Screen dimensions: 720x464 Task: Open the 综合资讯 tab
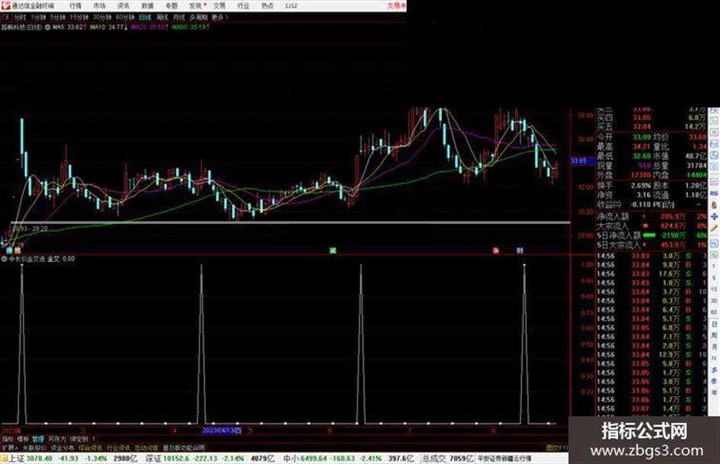click(91, 447)
